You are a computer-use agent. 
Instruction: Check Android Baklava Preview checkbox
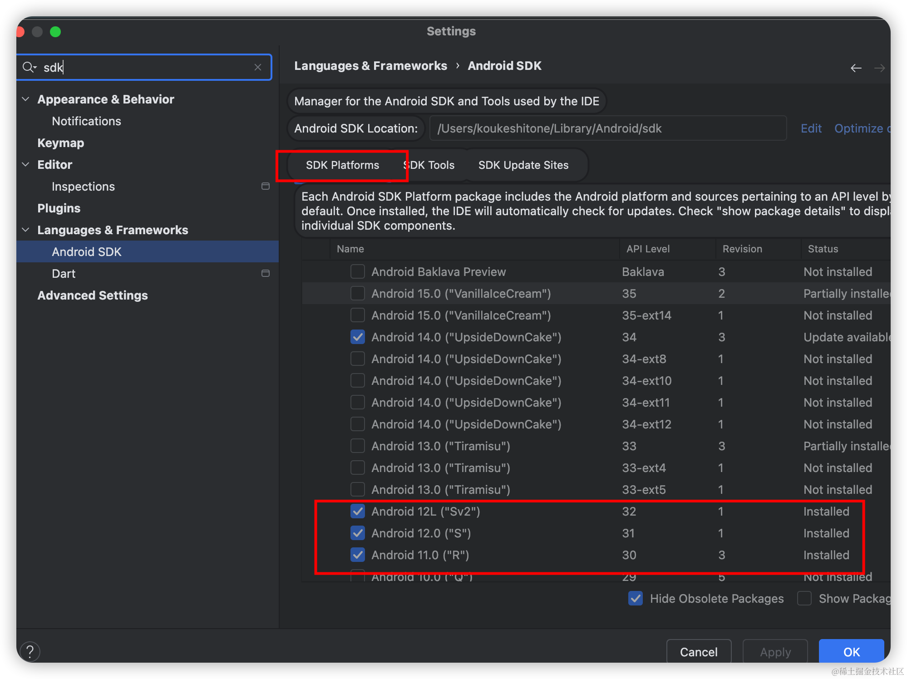click(x=358, y=272)
